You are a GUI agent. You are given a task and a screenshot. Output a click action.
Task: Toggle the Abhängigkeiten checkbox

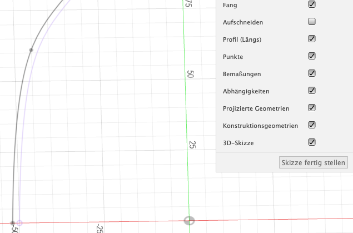point(312,91)
